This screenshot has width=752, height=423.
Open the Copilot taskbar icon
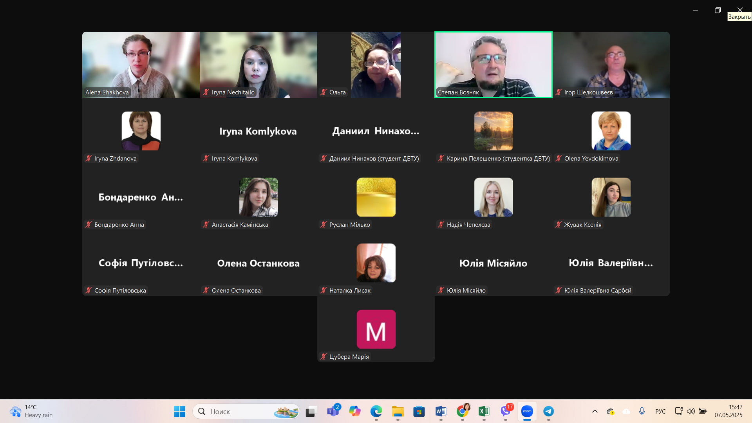[x=354, y=411]
